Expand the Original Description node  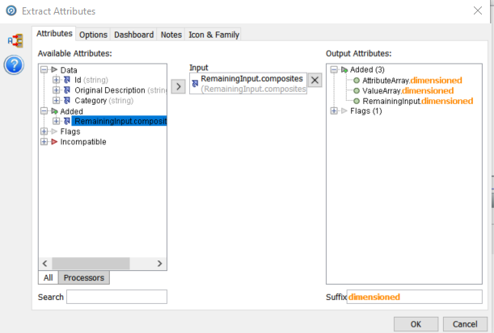click(56, 90)
